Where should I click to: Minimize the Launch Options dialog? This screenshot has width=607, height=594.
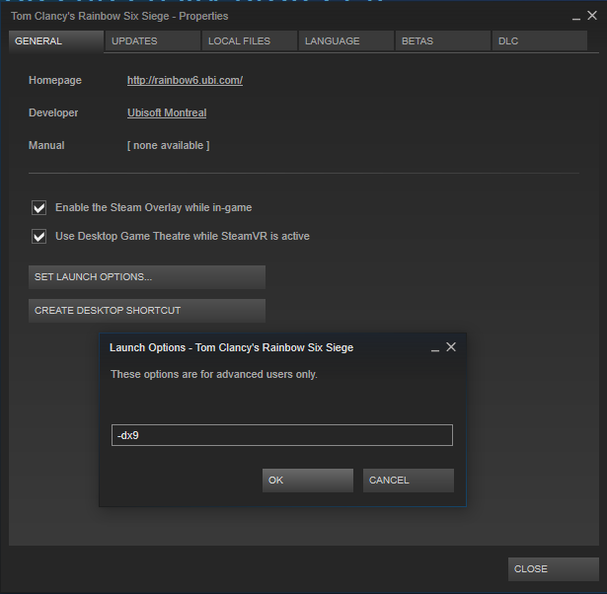435,348
